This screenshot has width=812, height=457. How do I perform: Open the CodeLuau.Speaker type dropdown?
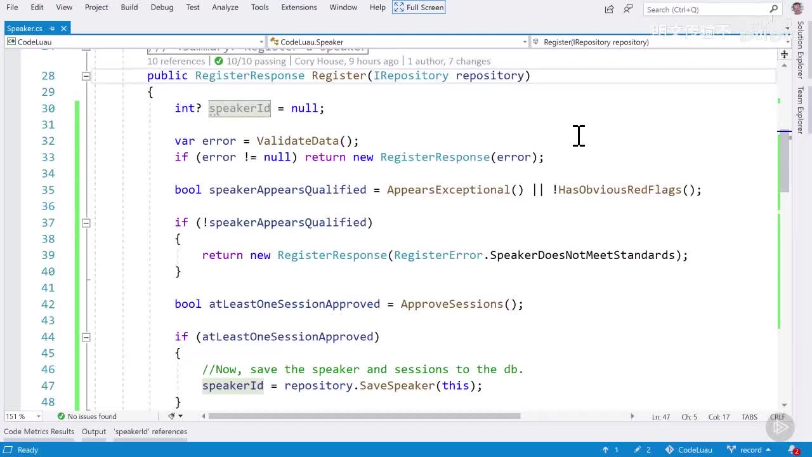(x=398, y=42)
